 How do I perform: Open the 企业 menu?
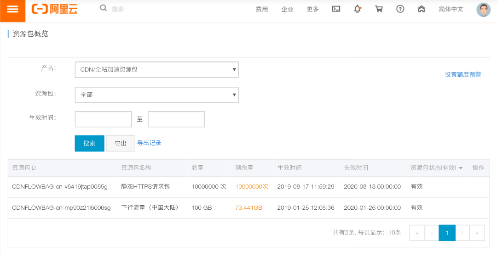pos(287,10)
